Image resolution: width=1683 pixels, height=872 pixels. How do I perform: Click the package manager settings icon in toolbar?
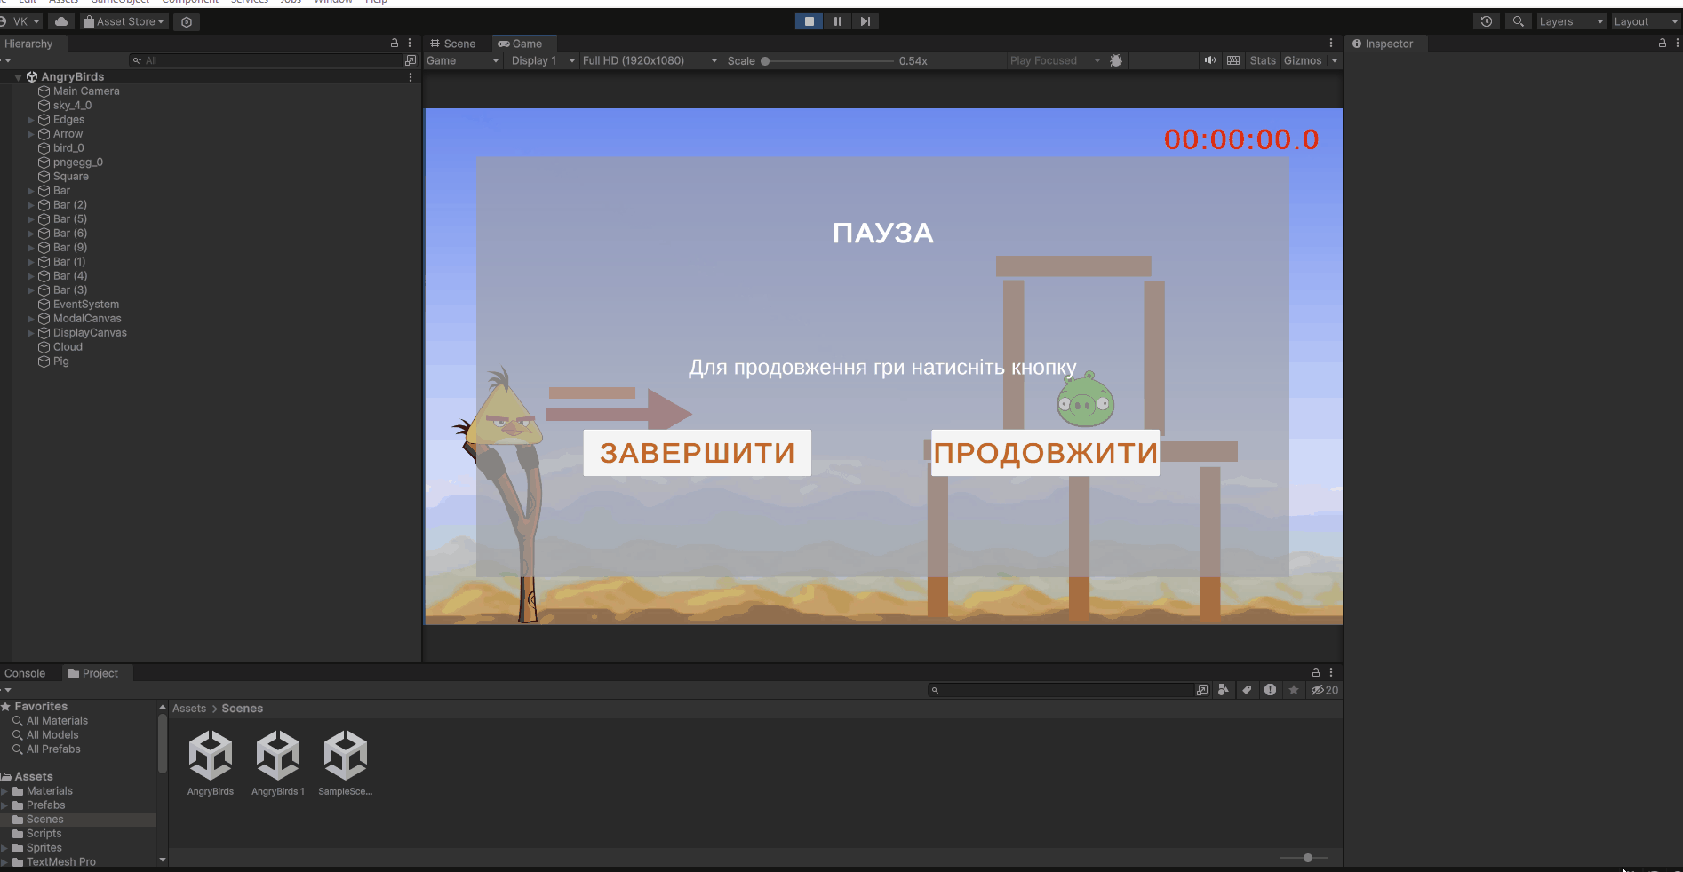click(x=187, y=21)
